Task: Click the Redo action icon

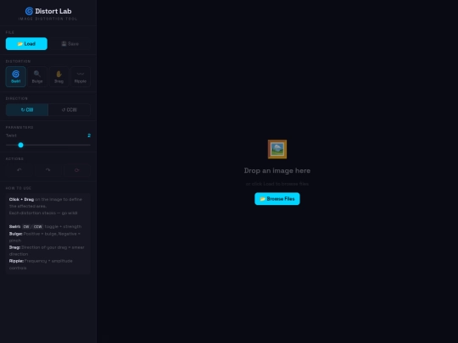Action: click(47, 170)
